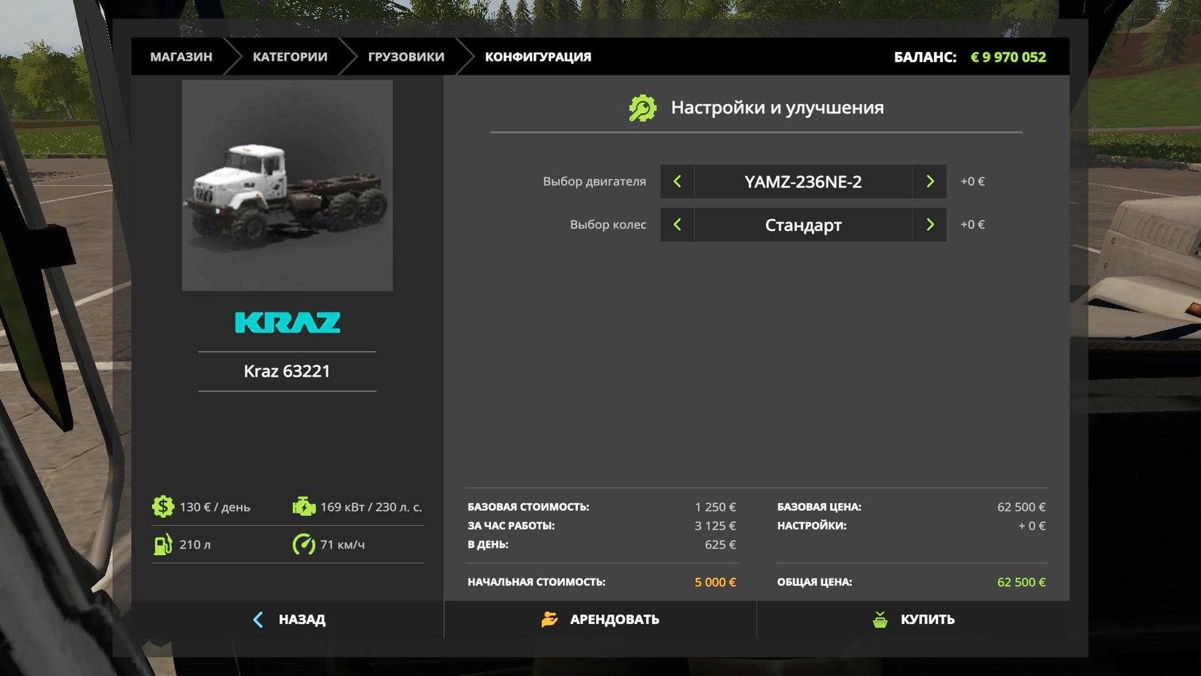This screenshot has width=1201, height=676.
Task: Open the Стандарт wheel selector
Action: pyautogui.click(x=803, y=225)
